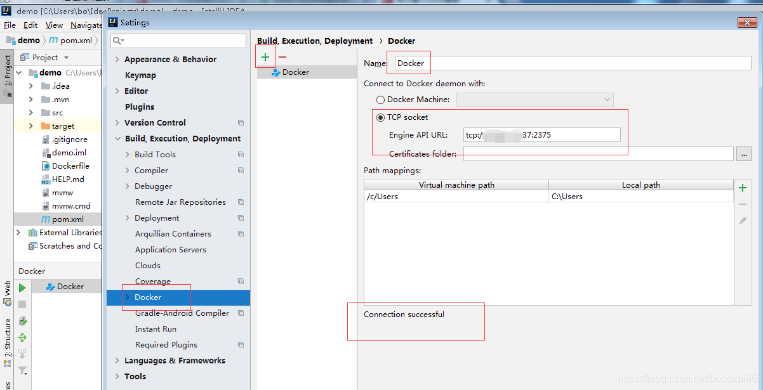The width and height of the screenshot is (763, 390).
Task: Click the browse button for Certificates folder
Action: point(744,153)
